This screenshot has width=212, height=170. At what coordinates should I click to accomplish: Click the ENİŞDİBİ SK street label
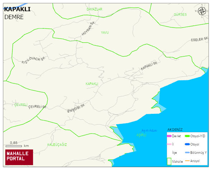click(76, 108)
